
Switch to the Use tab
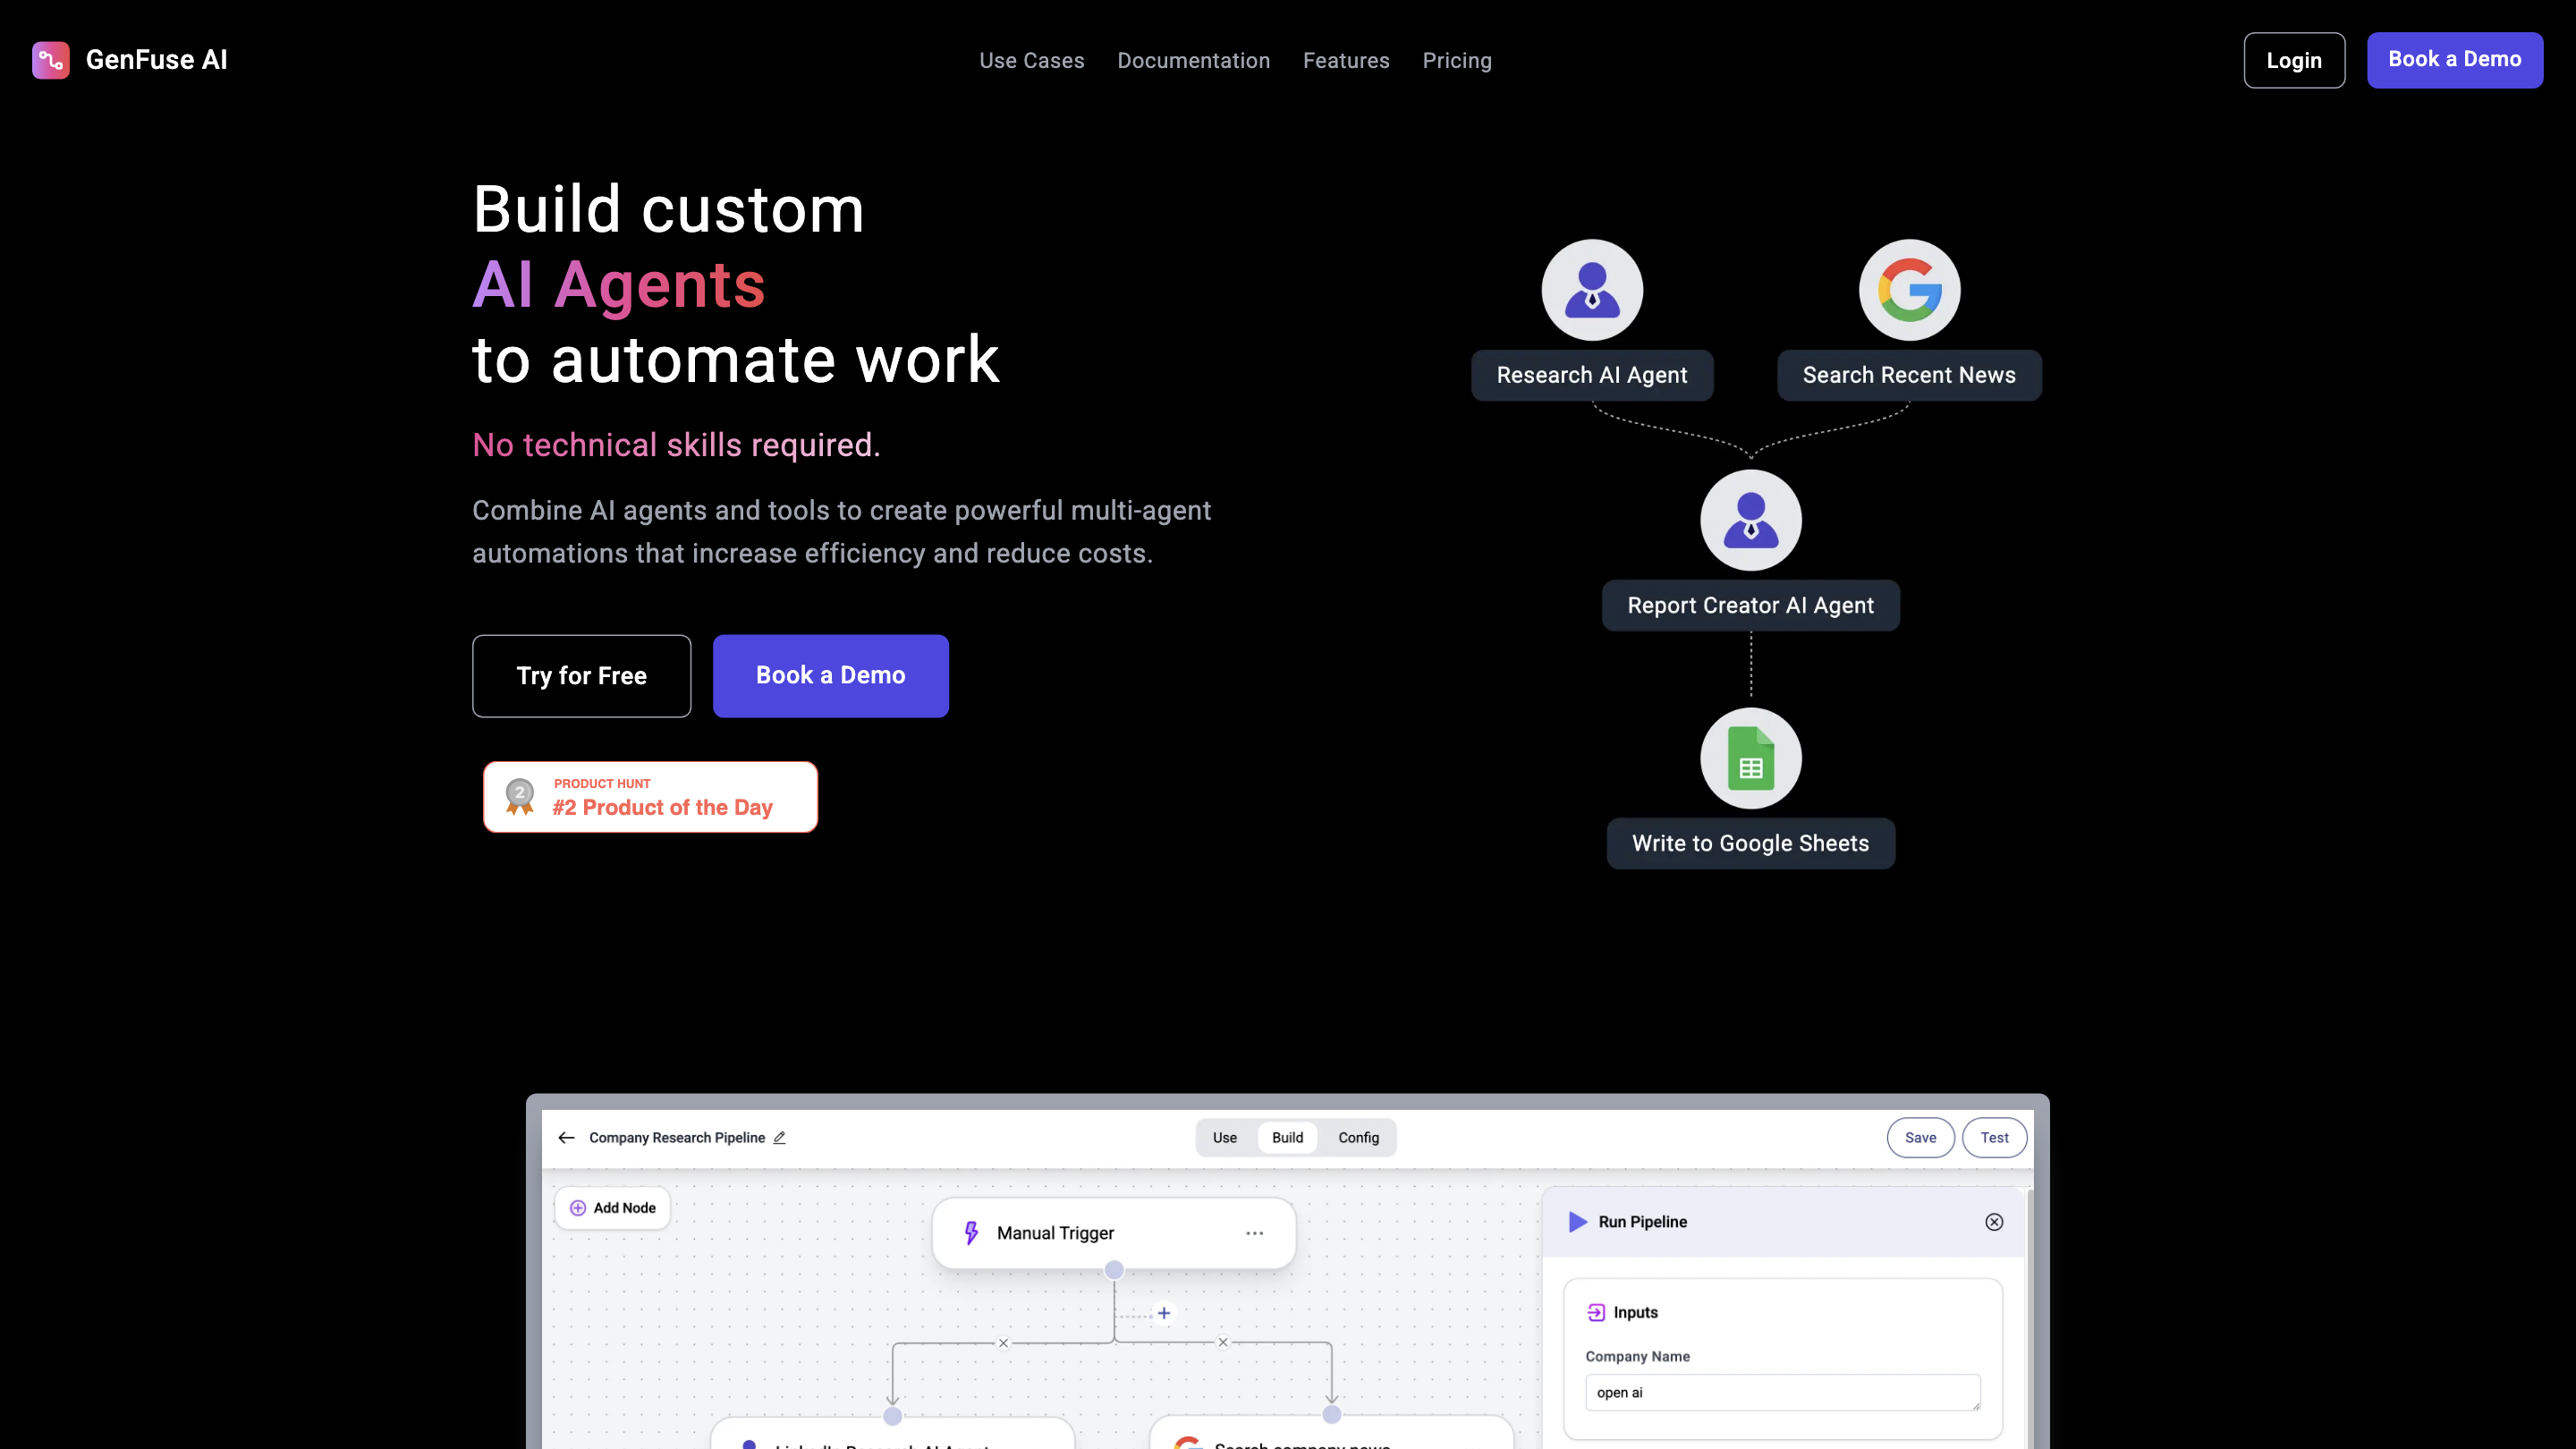coord(1224,1137)
